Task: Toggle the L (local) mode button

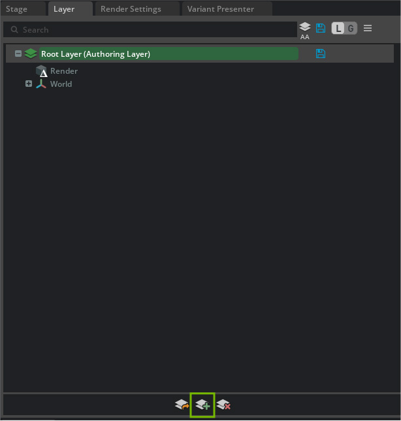Action: 338,29
